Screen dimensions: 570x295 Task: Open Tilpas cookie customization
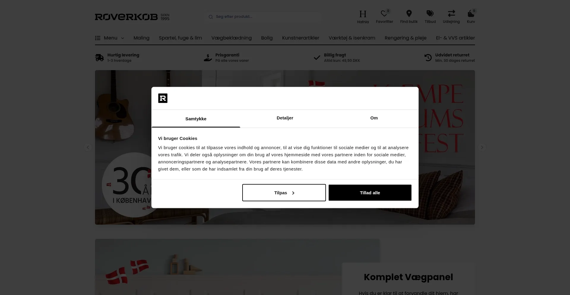[x=284, y=193]
